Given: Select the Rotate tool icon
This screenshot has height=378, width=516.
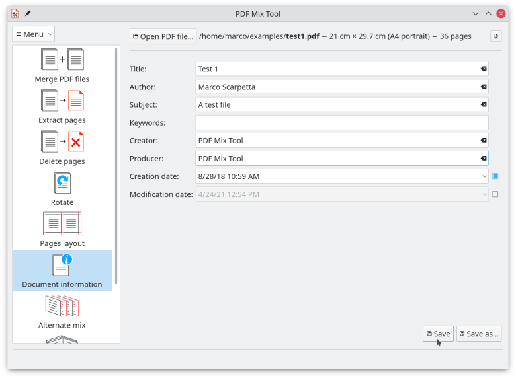Looking at the screenshot, I should 62,183.
